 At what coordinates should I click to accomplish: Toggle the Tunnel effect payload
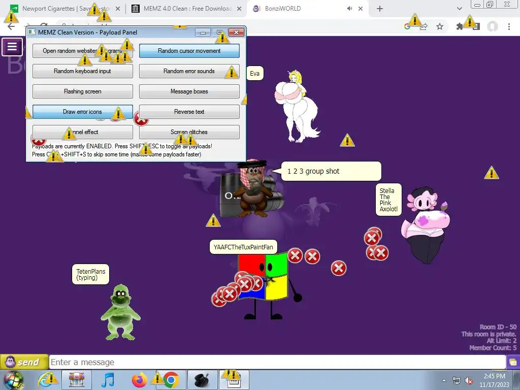point(83,132)
